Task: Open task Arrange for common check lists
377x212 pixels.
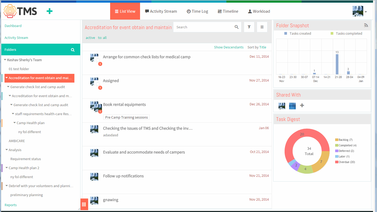Action: [x=147, y=57]
